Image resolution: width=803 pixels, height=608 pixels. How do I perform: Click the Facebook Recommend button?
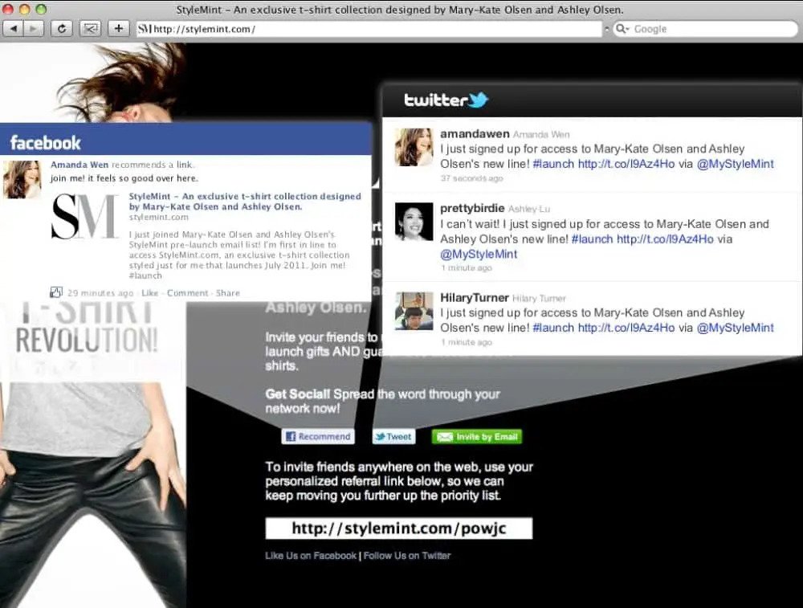tap(318, 436)
